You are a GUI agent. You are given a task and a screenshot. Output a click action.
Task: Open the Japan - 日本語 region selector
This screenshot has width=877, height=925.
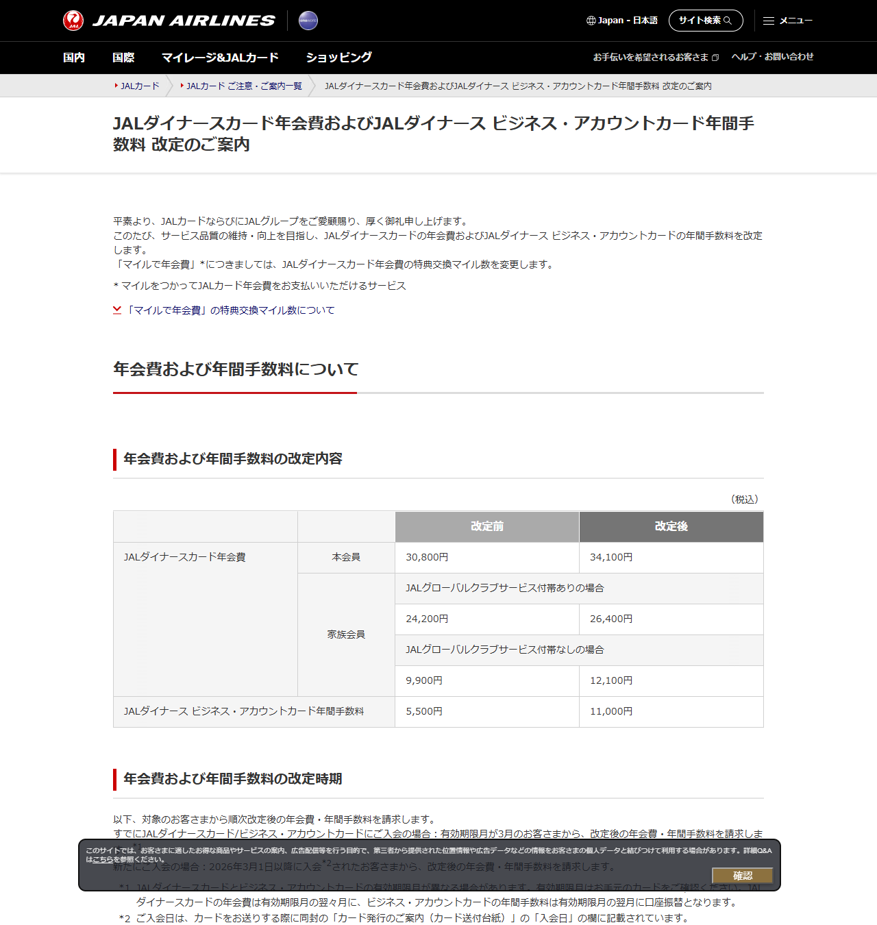(x=622, y=21)
